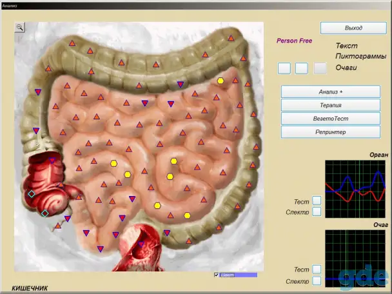Screen dimensions: 392x294
Task: Uncheck the Цвет checkbox below the image
Action: point(216,275)
